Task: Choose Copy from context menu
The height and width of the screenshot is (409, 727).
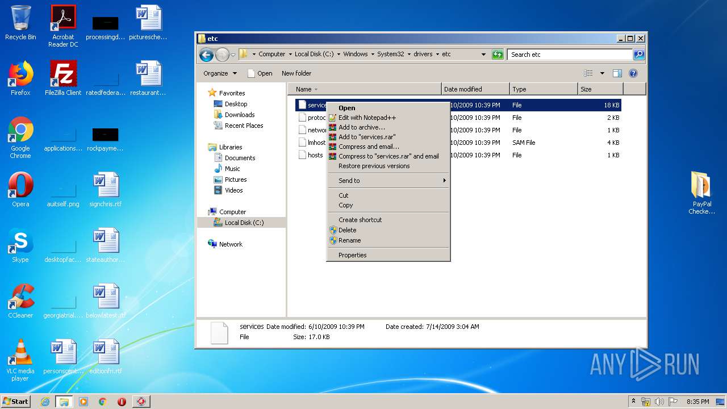Action: pyautogui.click(x=388, y=205)
